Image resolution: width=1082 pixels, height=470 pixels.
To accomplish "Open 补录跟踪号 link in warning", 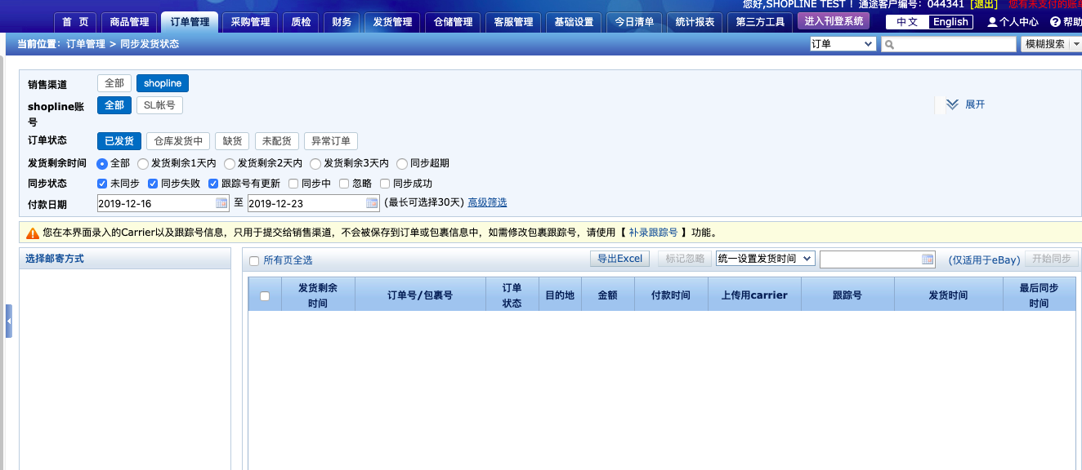I will click(x=653, y=233).
